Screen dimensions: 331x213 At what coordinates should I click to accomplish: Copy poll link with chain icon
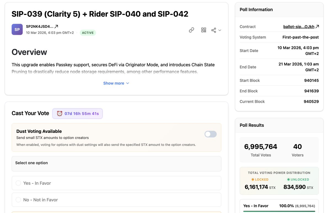click(191, 30)
